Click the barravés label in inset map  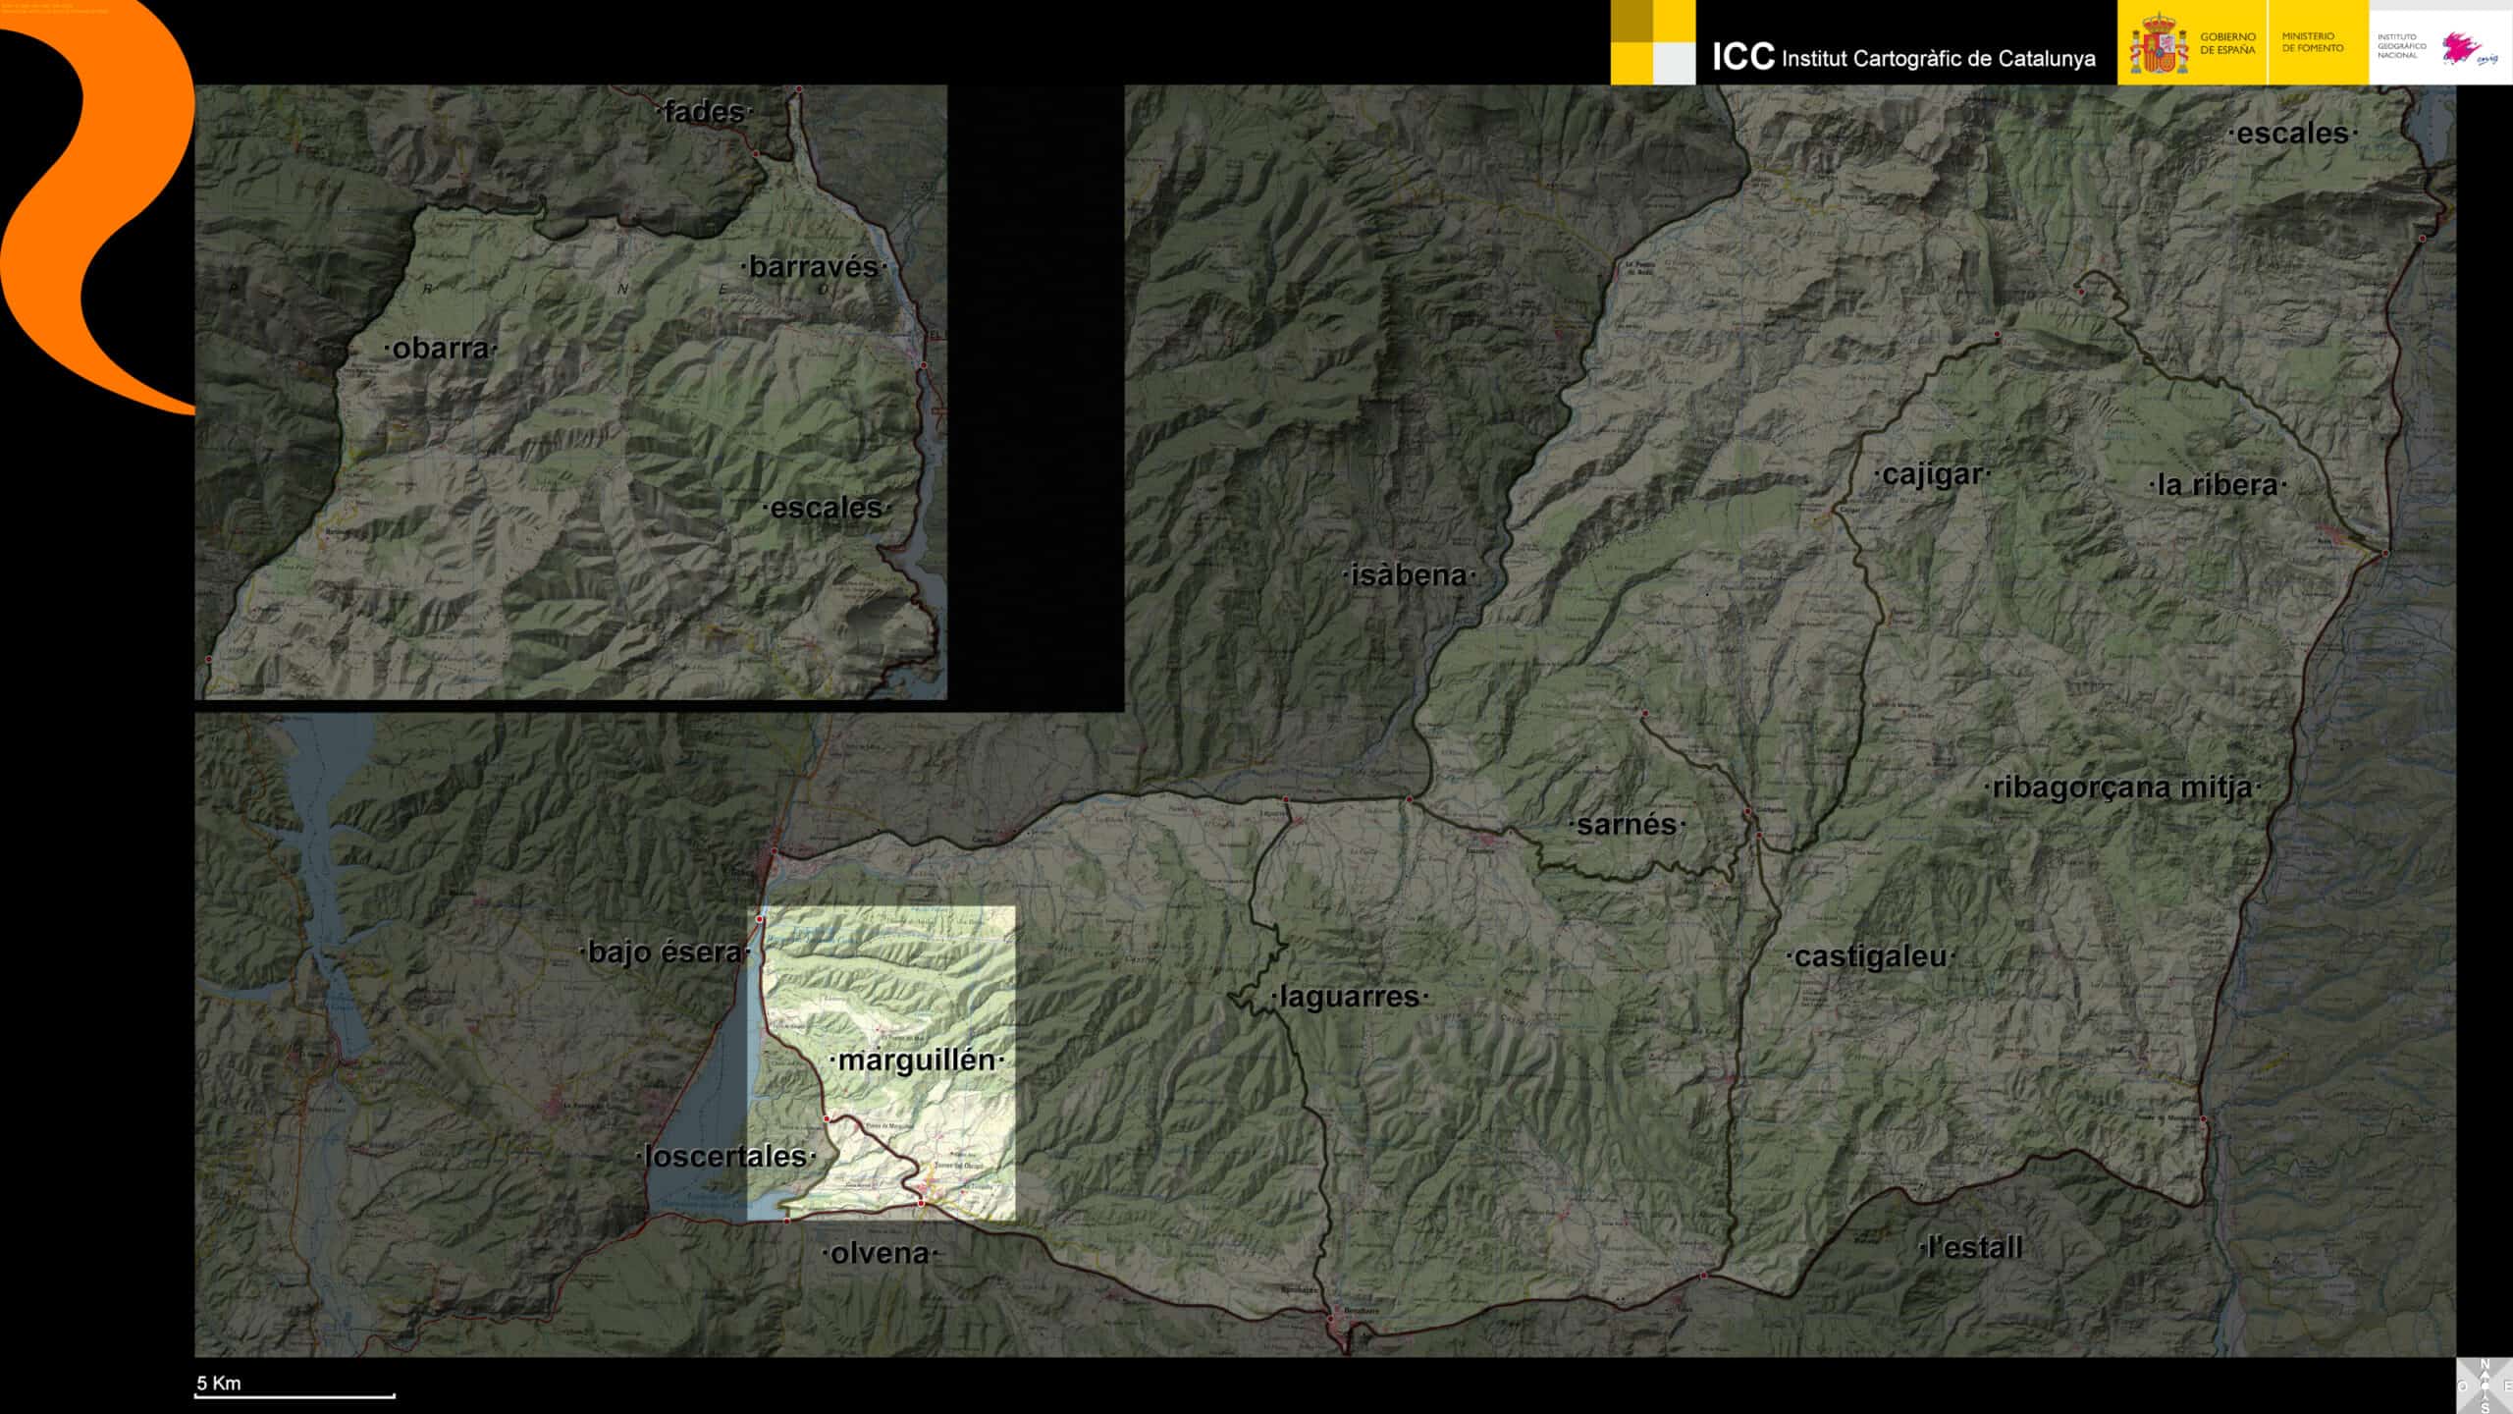tap(814, 267)
